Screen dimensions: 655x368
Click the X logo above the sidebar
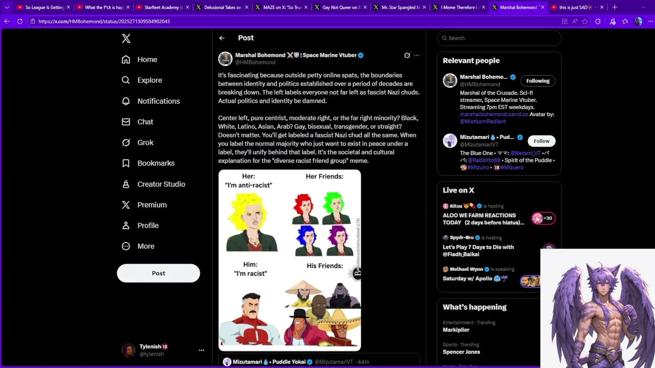pos(126,38)
